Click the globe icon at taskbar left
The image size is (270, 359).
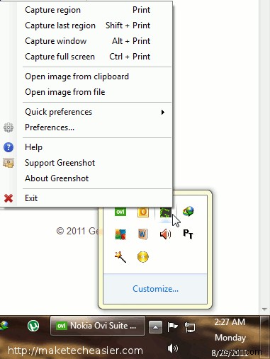coord(4,326)
